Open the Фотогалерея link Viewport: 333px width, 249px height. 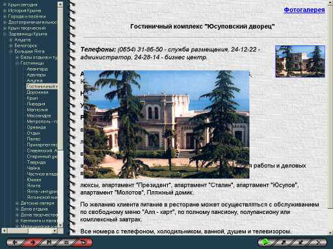coord(304,10)
